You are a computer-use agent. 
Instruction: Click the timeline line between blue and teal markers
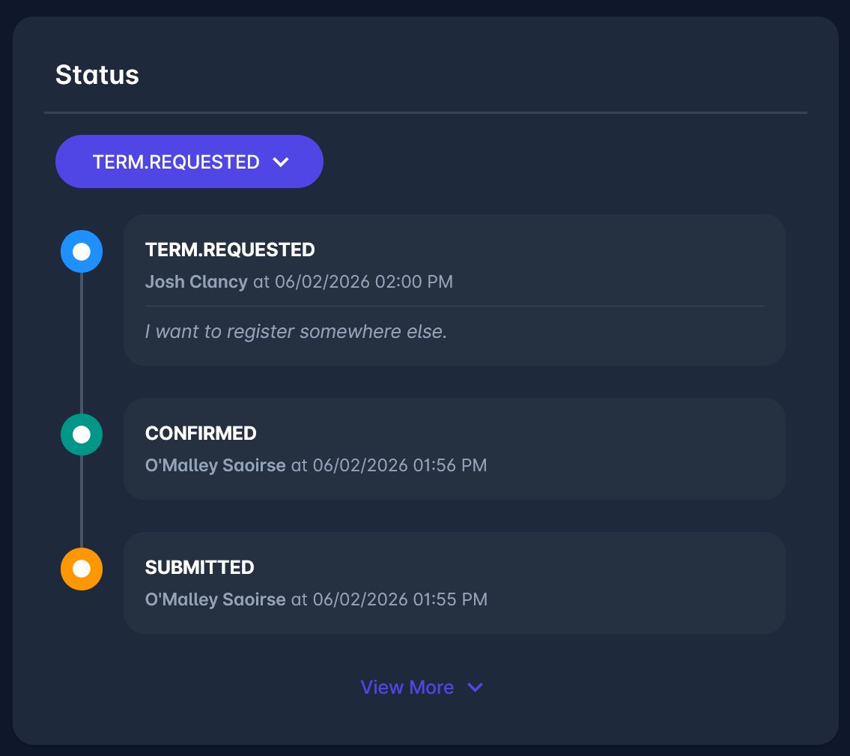pyautogui.click(x=82, y=342)
